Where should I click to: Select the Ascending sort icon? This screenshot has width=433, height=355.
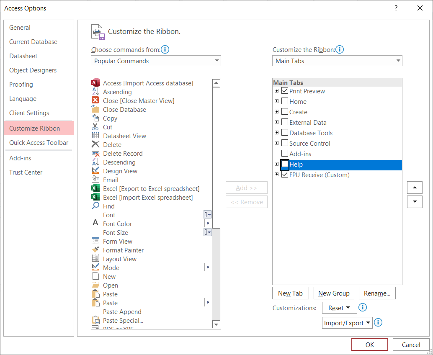pos(95,92)
